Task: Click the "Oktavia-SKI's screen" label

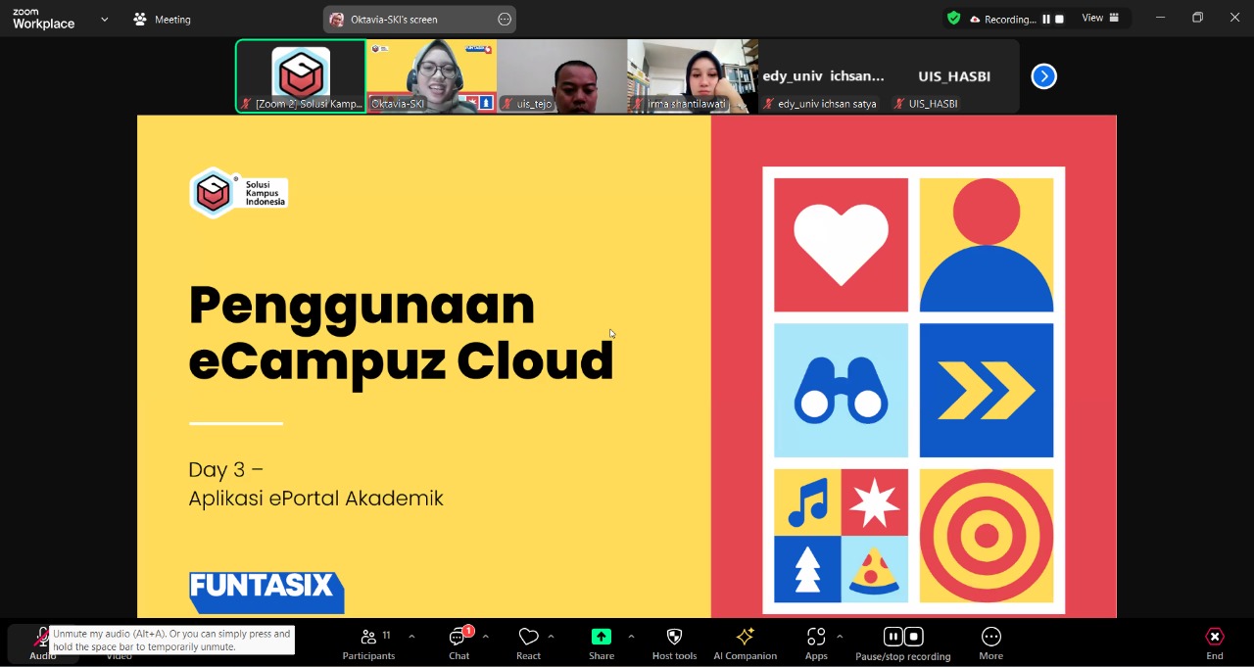Action: click(x=394, y=20)
